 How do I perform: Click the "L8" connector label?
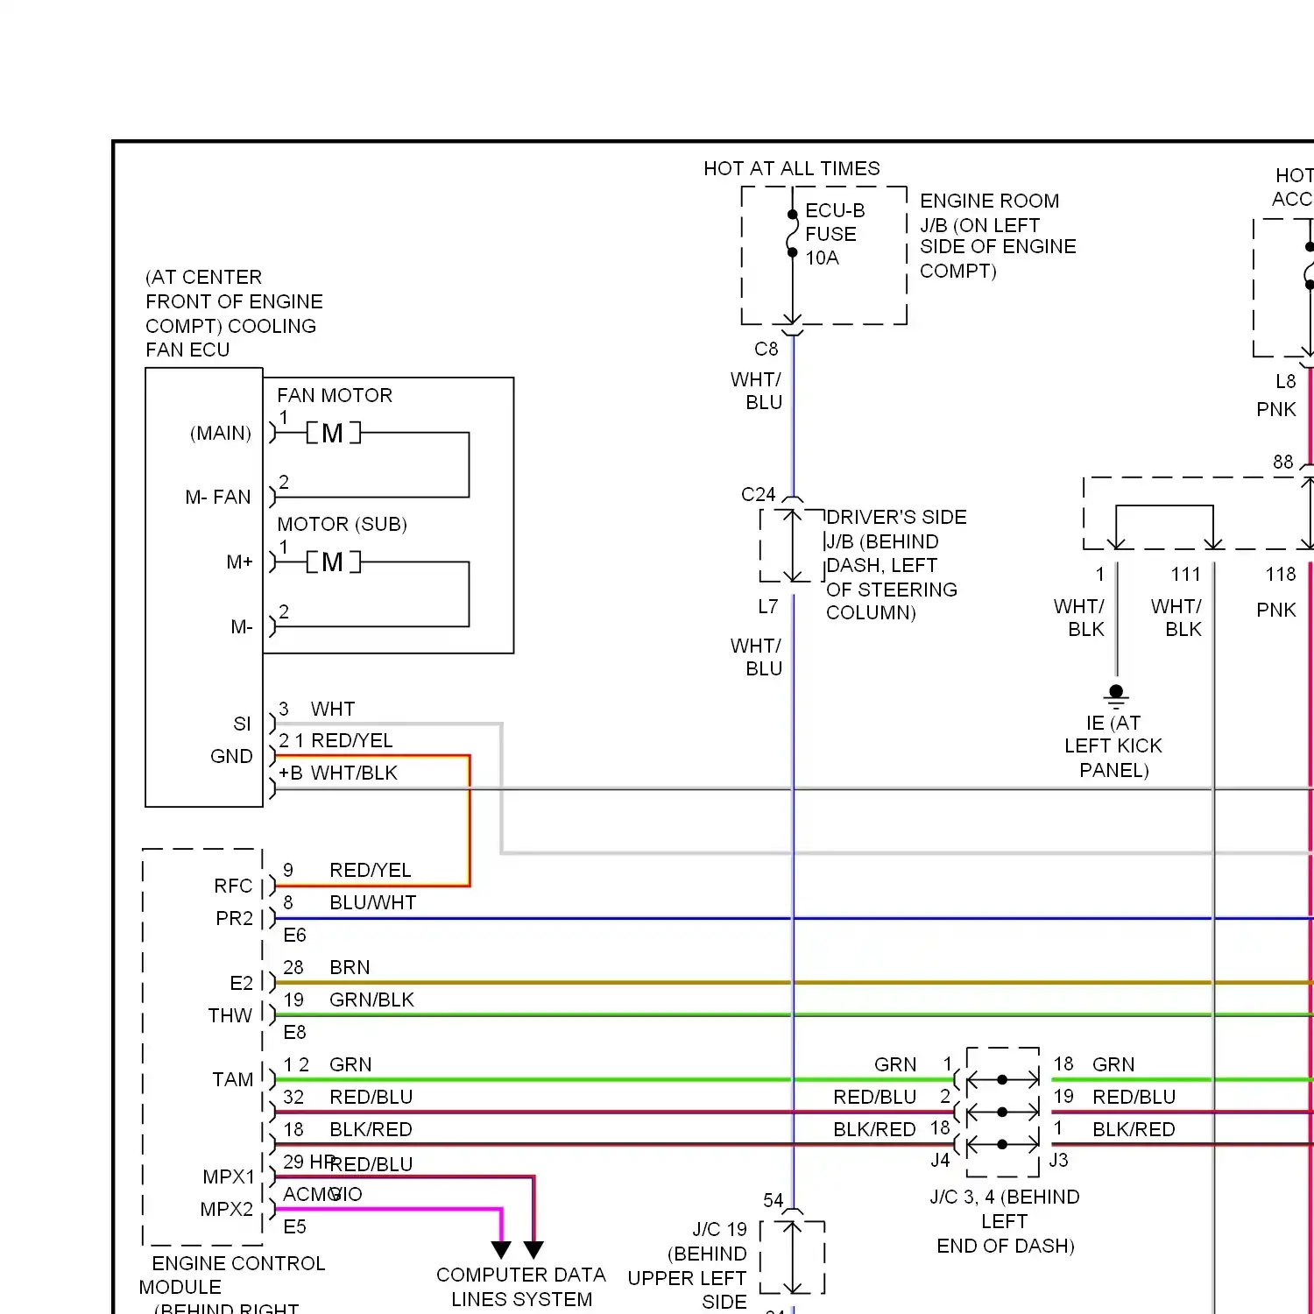pyautogui.click(x=1285, y=381)
